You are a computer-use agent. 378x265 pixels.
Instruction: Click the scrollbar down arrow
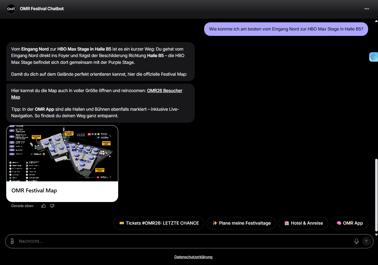coord(376,234)
